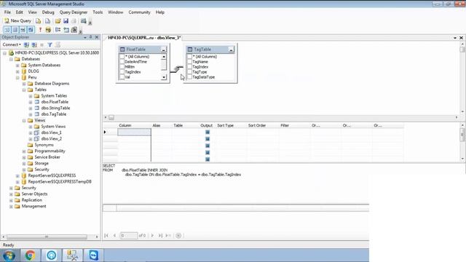Expand the Management folder
This screenshot has height=262, width=466.
tap(11, 207)
